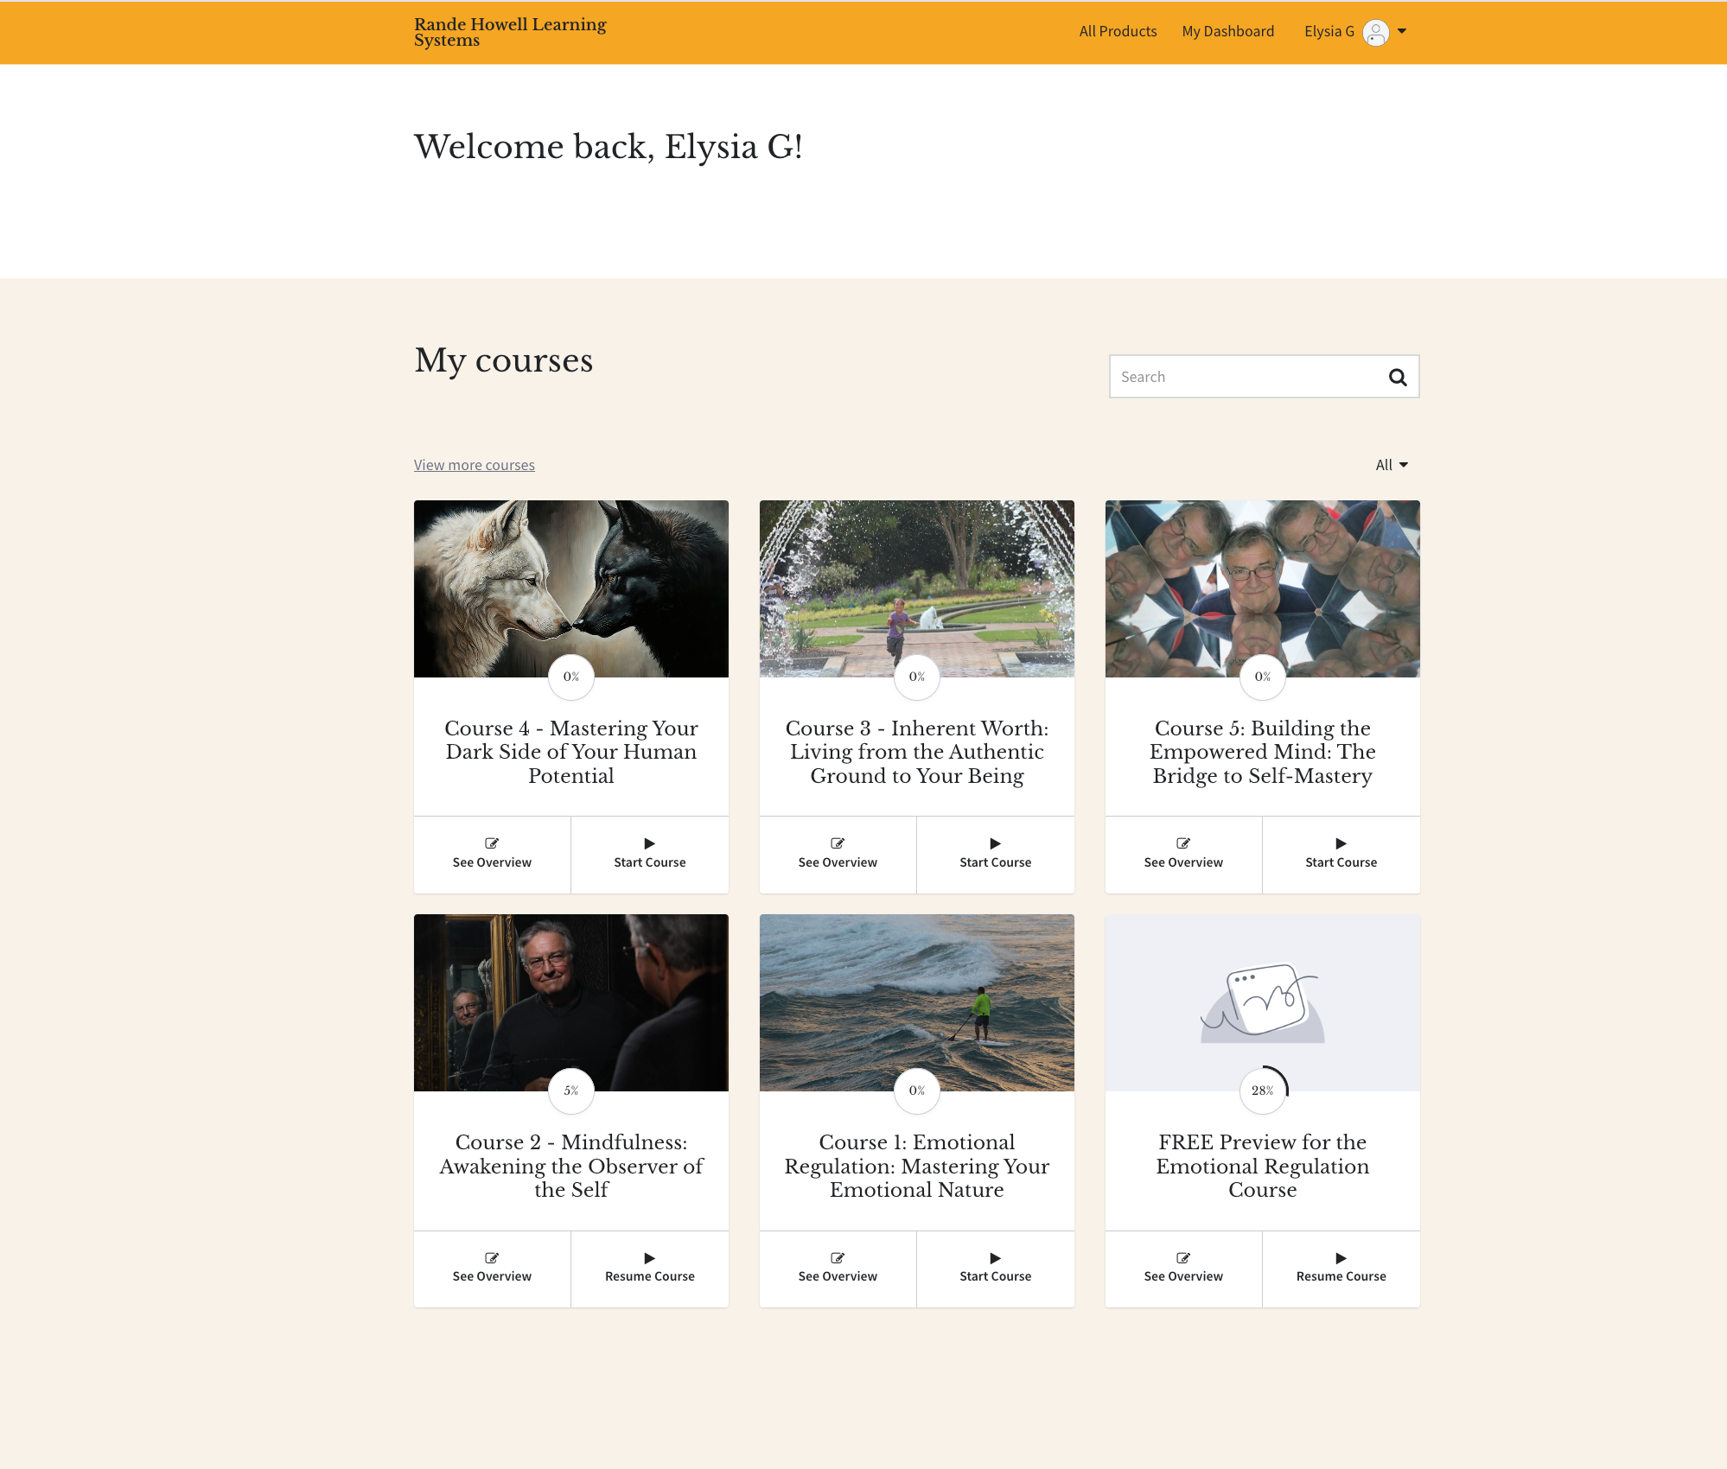Click Course 5 Start Course play icon
1727x1469 pixels.
point(1341,843)
